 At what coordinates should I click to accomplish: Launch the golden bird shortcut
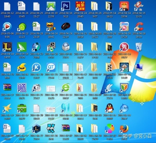tap(7, 108)
